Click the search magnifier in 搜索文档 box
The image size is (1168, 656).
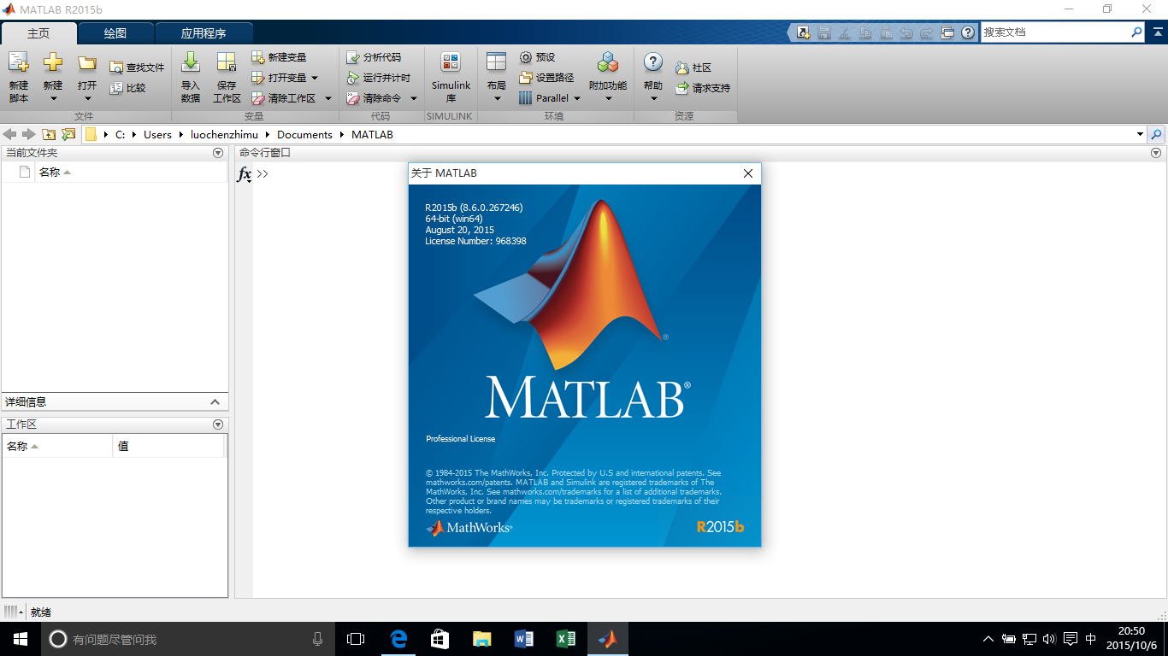point(1136,32)
